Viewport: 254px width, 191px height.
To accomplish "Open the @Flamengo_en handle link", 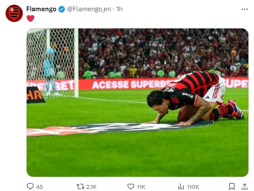I will [89, 9].
